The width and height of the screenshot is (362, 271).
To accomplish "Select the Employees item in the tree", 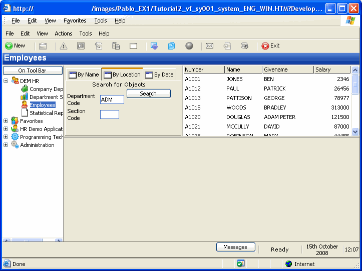I will pyautogui.click(x=42, y=105).
